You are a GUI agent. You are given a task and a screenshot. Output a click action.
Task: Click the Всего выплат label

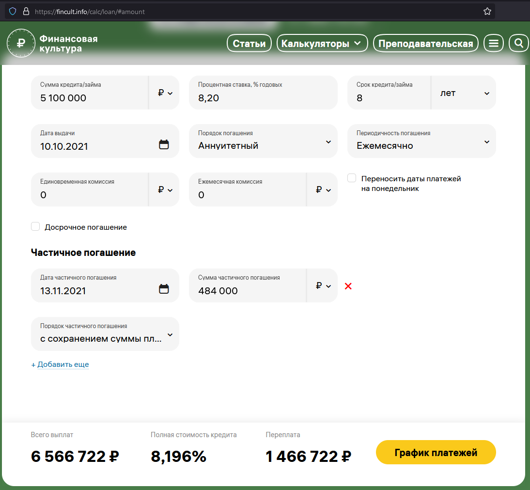[52, 435]
